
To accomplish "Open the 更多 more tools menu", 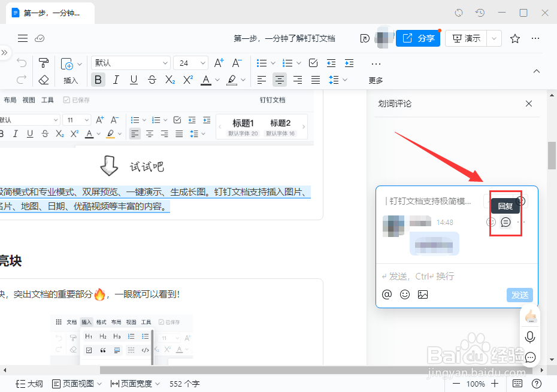I will [376, 72].
